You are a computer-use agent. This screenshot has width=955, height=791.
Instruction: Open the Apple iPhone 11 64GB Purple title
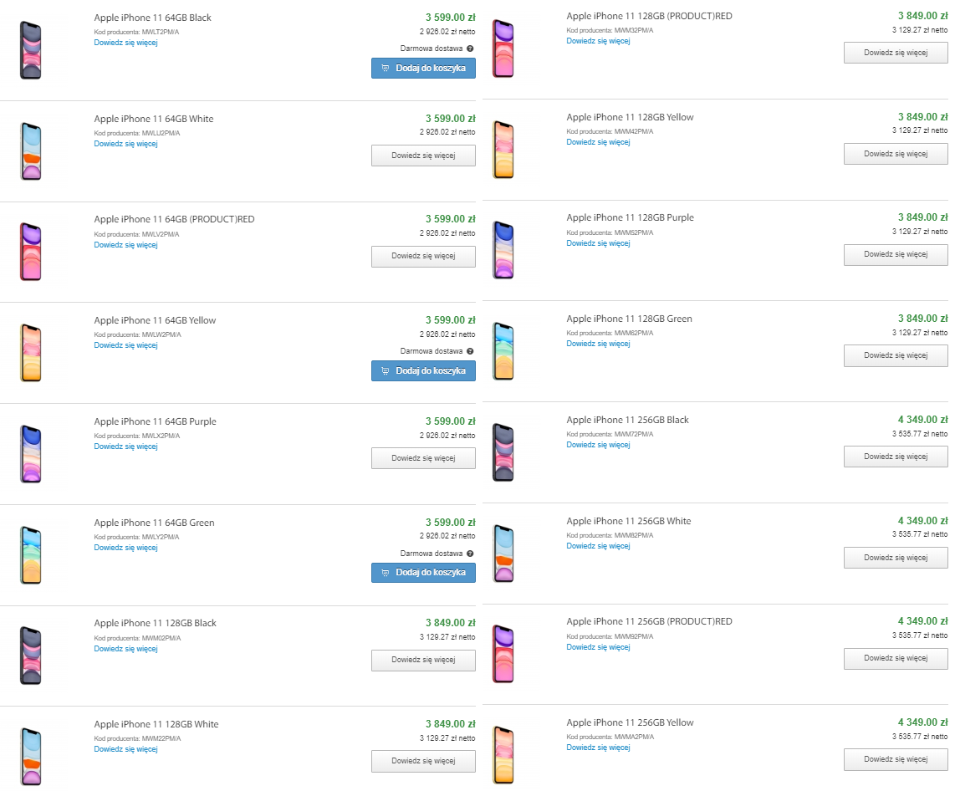tap(155, 421)
